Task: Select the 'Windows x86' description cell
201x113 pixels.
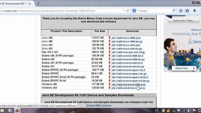Action: 49,84
